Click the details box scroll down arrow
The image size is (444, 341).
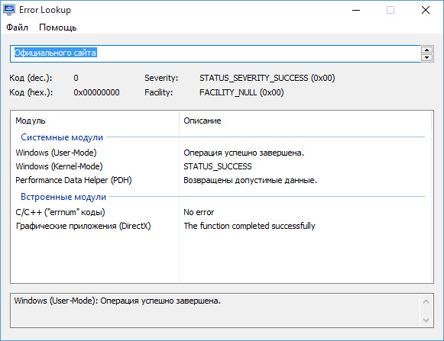pyautogui.click(x=426, y=320)
